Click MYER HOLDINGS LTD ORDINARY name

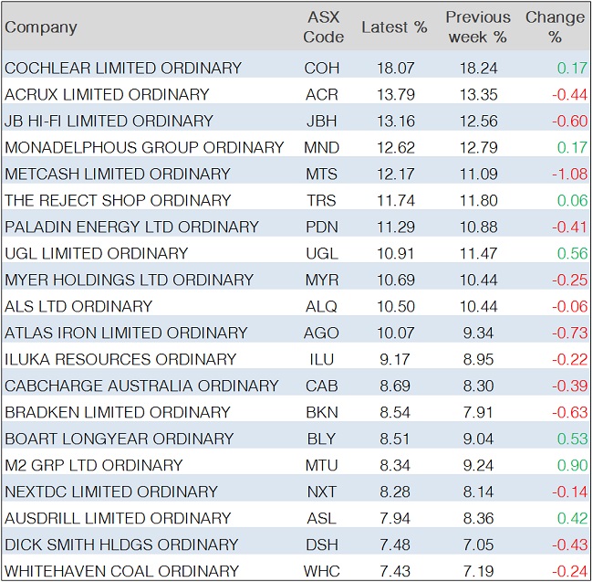click(x=129, y=280)
